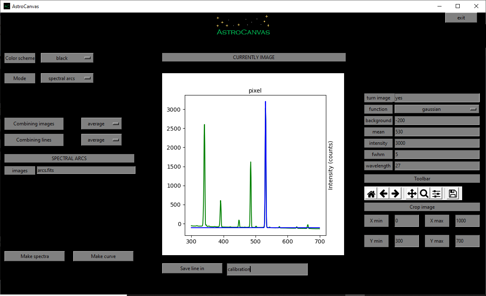Click the Toolbar header bar
The image size is (486, 296).
(422, 178)
